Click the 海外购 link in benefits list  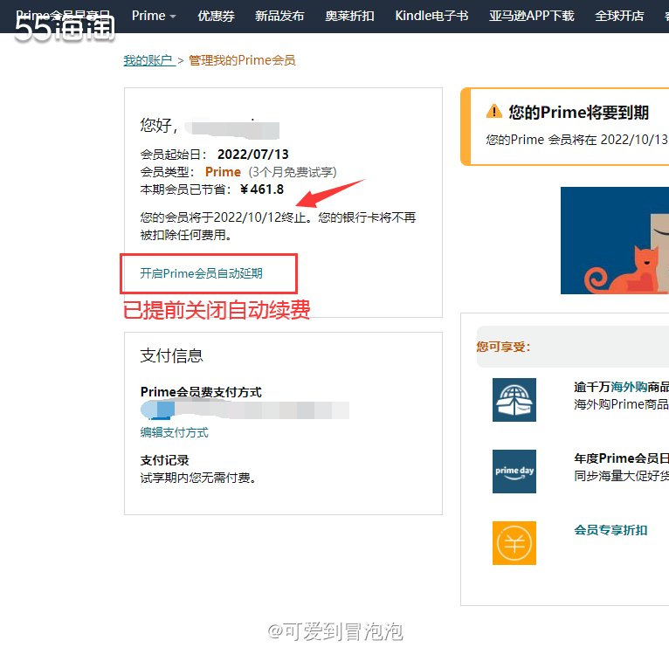coord(629,387)
